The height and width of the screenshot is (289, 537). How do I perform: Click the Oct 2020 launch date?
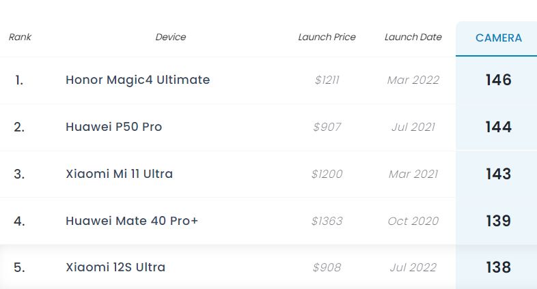[x=413, y=222]
